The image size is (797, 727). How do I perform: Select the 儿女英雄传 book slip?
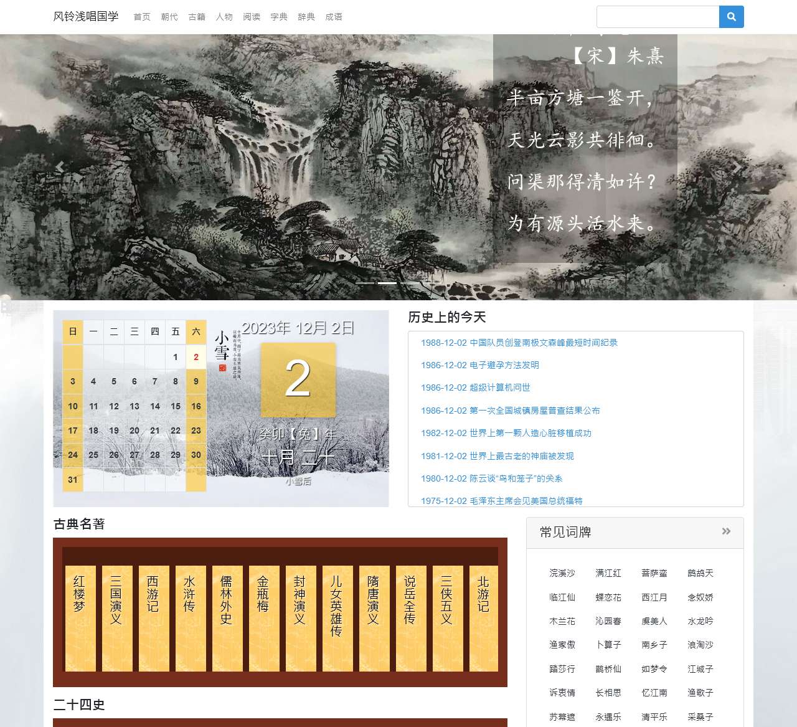point(337,618)
